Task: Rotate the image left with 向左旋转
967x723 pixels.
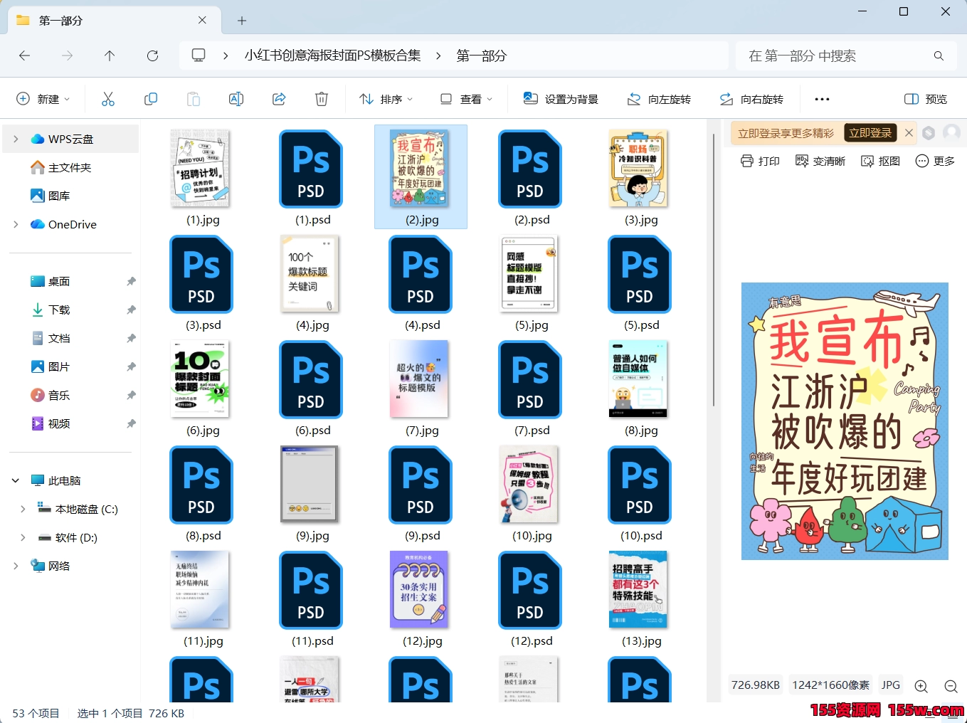Action: point(659,99)
